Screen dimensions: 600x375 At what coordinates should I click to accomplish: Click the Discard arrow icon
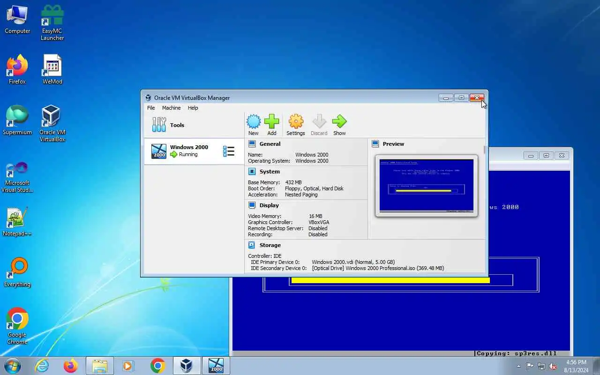[319, 121]
